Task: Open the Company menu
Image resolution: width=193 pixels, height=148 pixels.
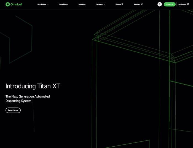Action: click(x=100, y=4)
